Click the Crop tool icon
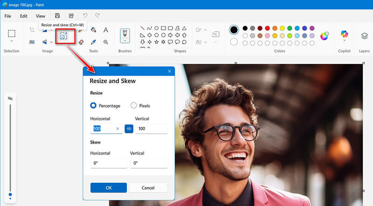Screen dimensions: 373x206 (32, 30)
